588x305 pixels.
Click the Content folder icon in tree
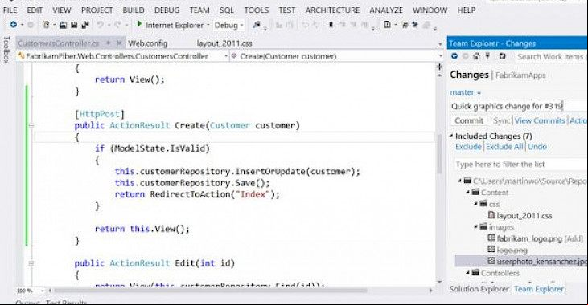pyautogui.click(x=475, y=192)
